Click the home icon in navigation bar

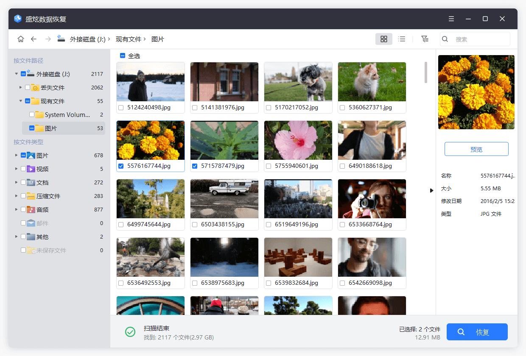21,39
